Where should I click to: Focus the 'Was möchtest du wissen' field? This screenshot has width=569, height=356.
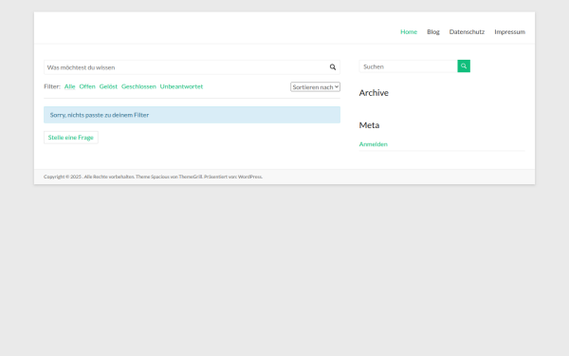click(x=192, y=67)
